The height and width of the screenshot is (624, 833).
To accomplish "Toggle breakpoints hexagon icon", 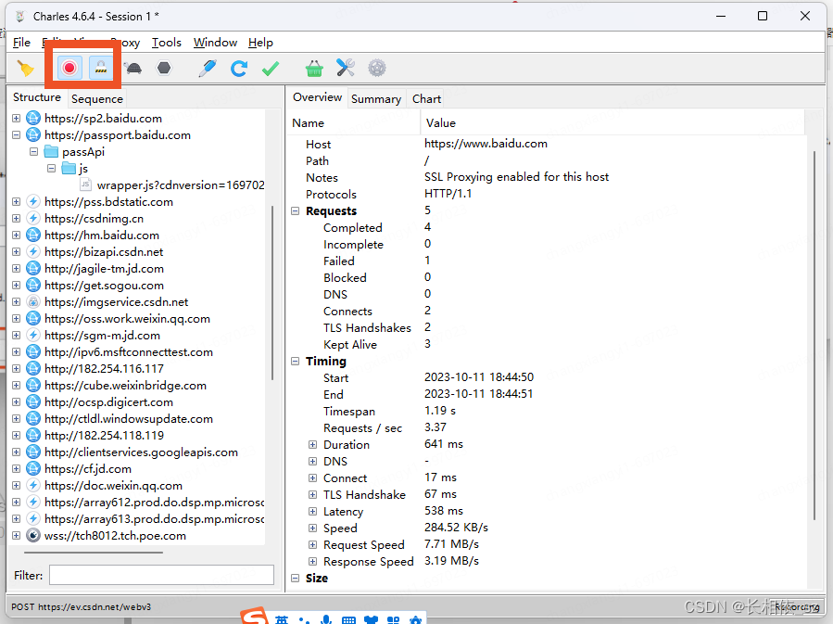I will [x=164, y=68].
